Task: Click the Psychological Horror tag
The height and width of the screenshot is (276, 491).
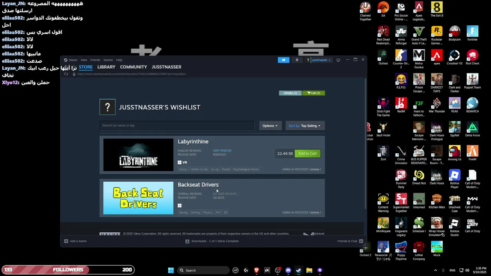Action: click(x=246, y=169)
